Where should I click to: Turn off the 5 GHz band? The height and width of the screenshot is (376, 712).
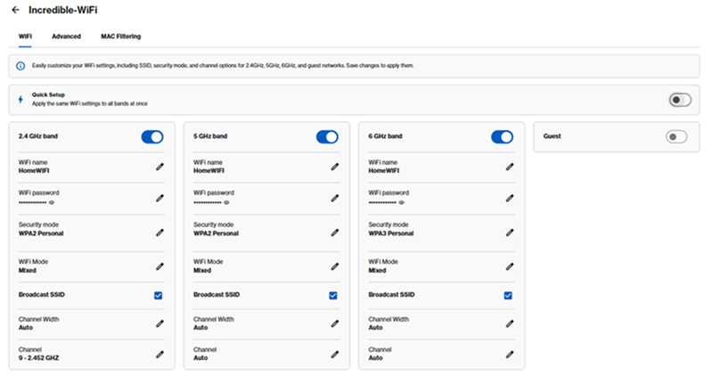coord(327,136)
